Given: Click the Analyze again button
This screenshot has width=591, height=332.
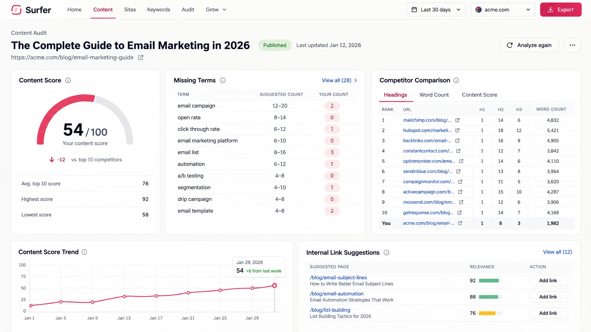Looking at the screenshot, I should tap(529, 45).
